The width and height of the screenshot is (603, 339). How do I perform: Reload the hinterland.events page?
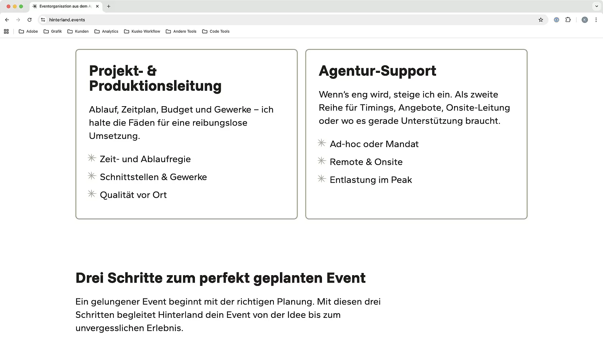pos(29,20)
